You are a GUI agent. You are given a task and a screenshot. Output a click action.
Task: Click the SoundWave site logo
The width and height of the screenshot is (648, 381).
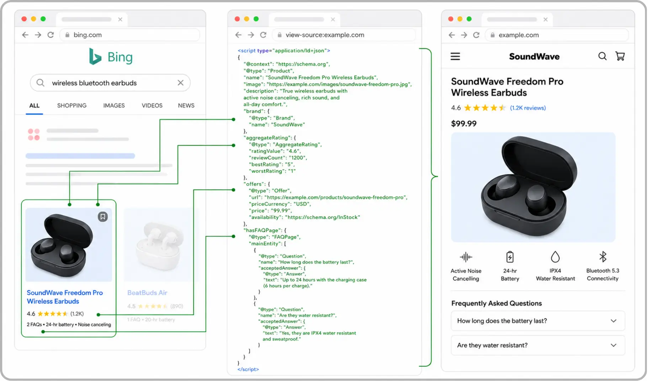tap(534, 57)
